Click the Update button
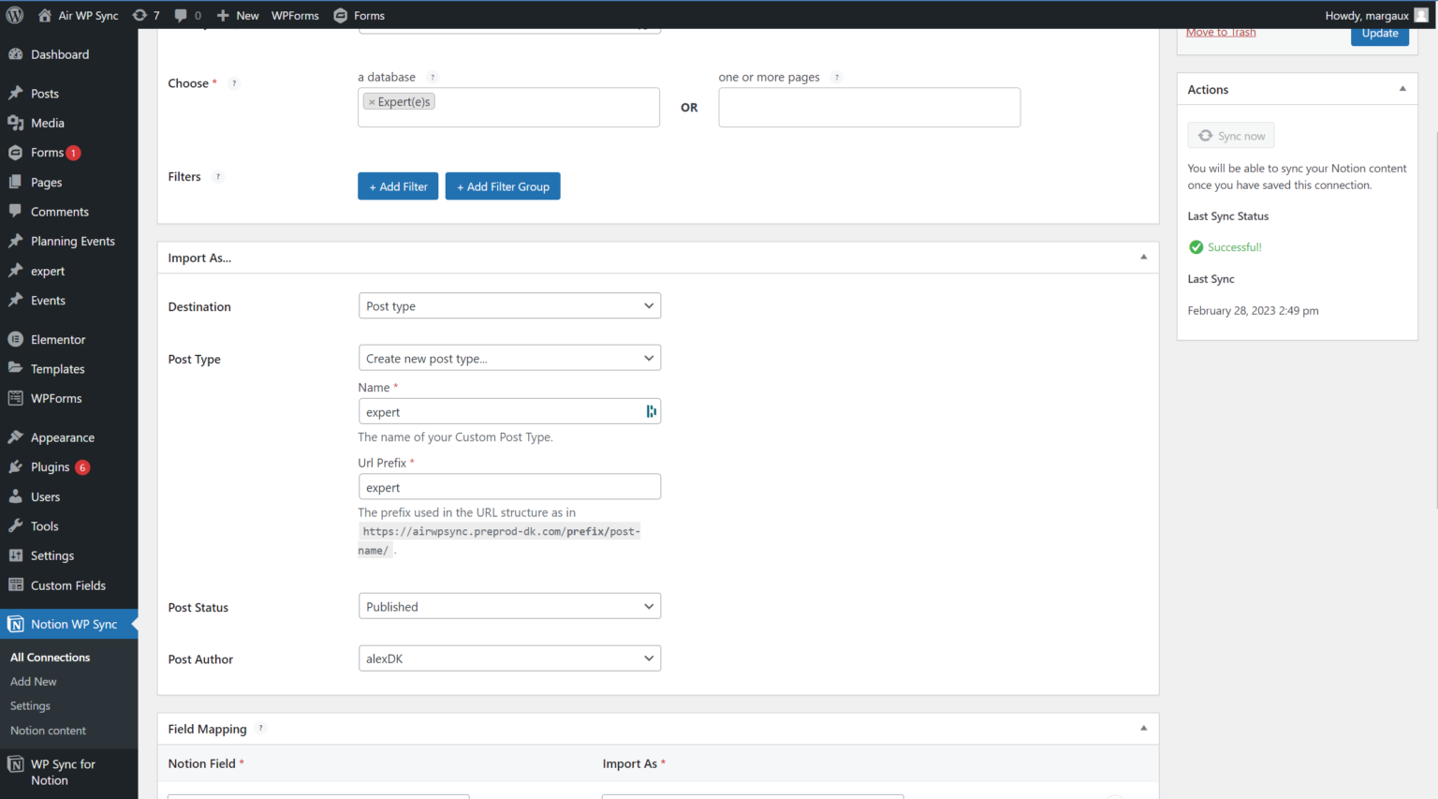The image size is (1438, 799). 1380,32
